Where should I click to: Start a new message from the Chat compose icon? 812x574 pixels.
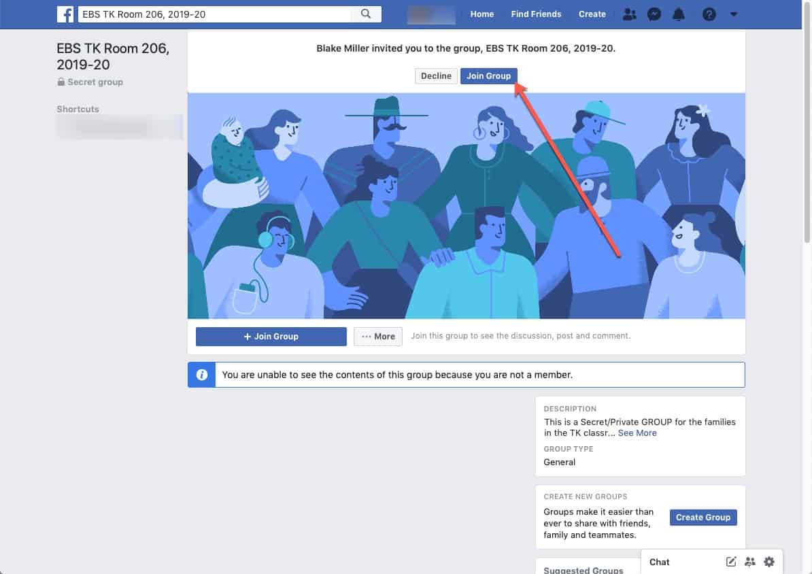(730, 562)
